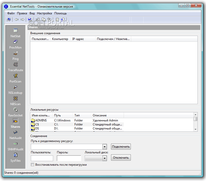This screenshot has height=181, width=206.
Task: Open the Файл menu
Action: coord(11,13)
